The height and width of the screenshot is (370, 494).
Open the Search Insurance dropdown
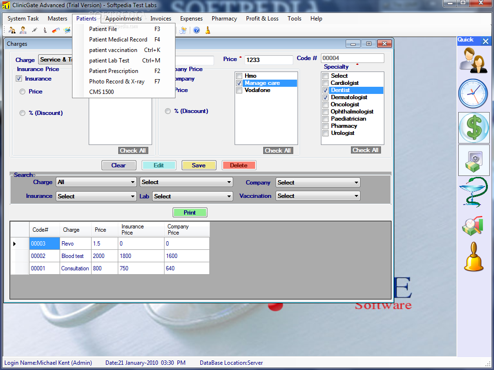(x=96, y=196)
